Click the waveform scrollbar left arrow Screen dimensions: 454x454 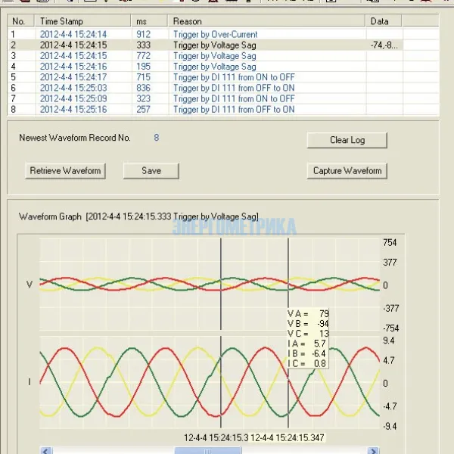click(47, 450)
